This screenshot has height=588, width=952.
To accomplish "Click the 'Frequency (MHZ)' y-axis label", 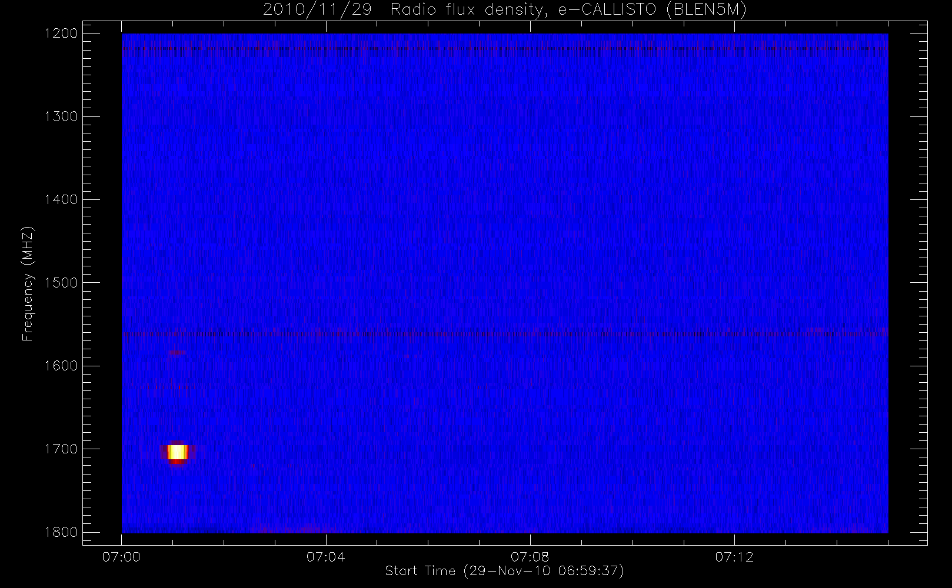I will point(27,283).
